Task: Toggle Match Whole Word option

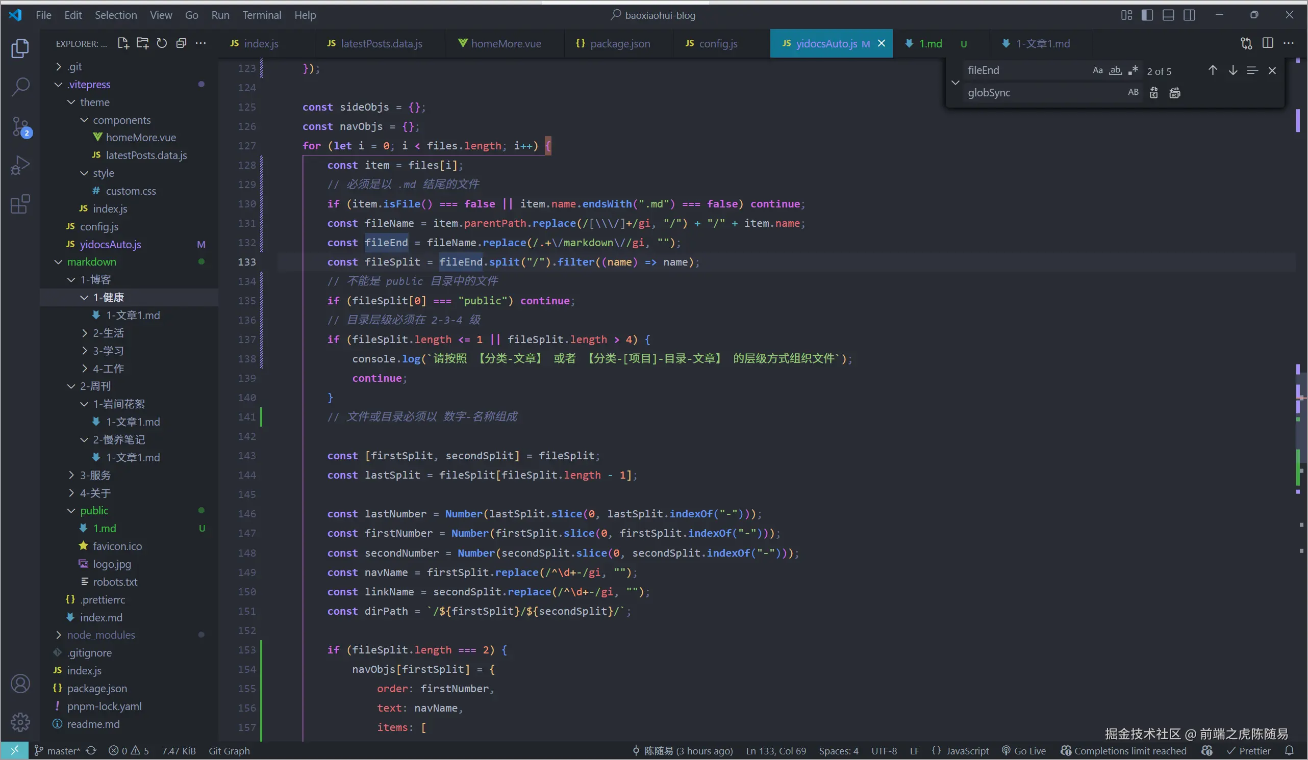Action: tap(1115, 70)
